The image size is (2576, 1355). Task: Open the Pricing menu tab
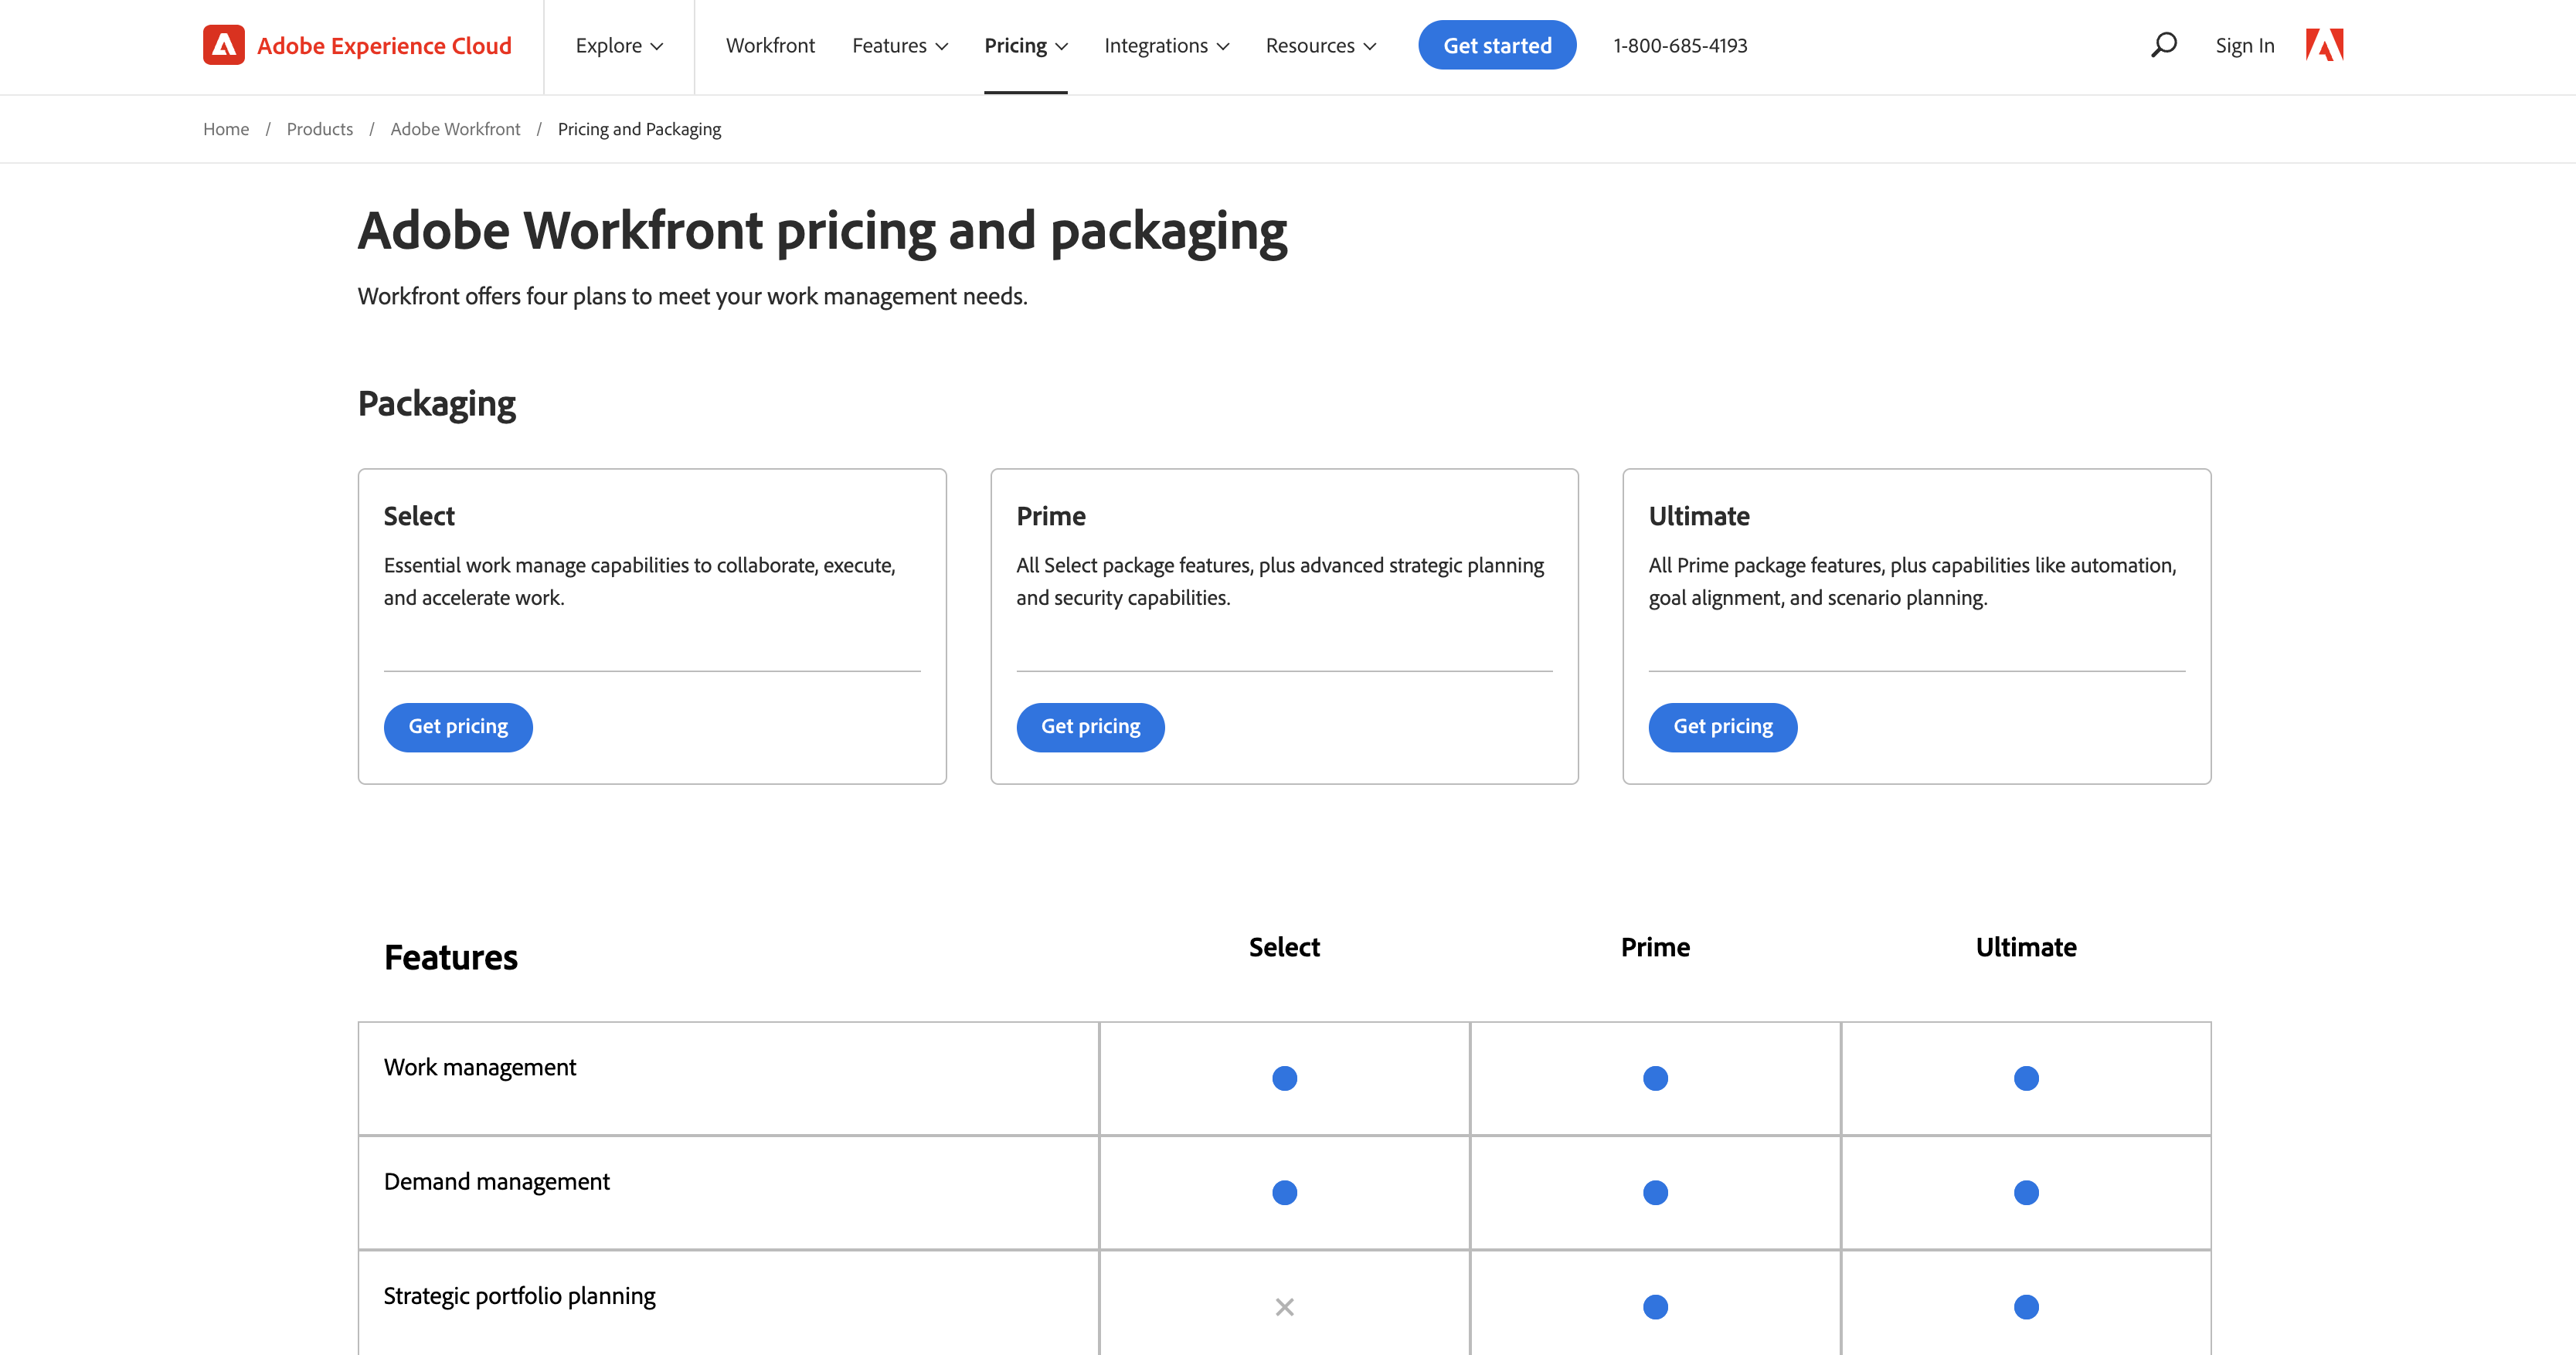1025,46
